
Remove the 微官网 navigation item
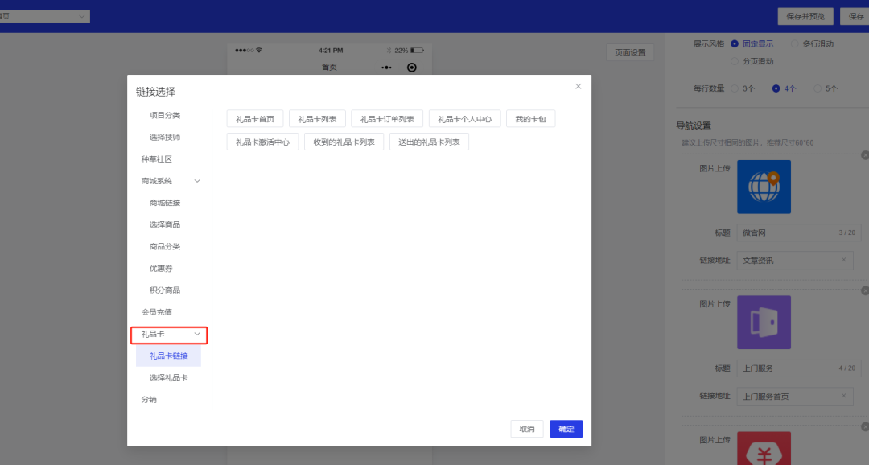point(864,155)
